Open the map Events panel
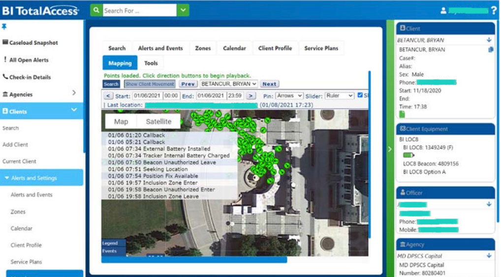This screenshot has width=501, height=277. click(x=113, y=251)
